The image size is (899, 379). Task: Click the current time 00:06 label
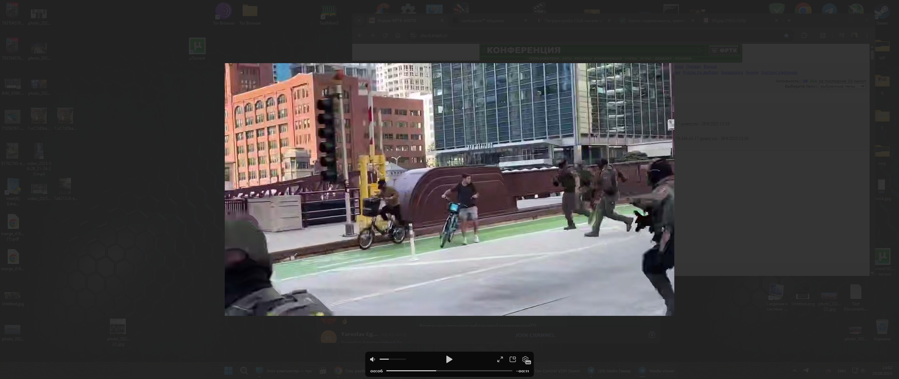click(376, 371)
